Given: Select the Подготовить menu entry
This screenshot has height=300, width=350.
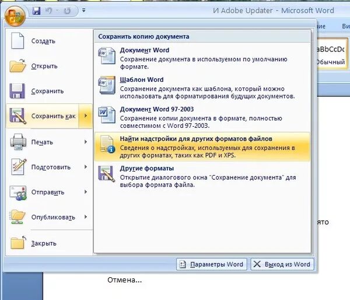Looking at the screenshot, I should tap(49, 167).
